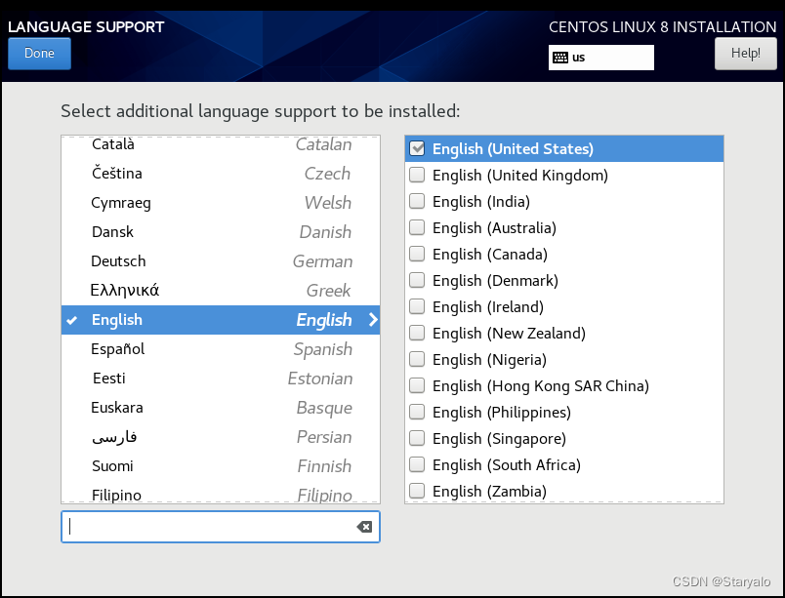Screen dimensions: 785x598
Task: Tick the English (India) checkbox
Action: (417, 201)
